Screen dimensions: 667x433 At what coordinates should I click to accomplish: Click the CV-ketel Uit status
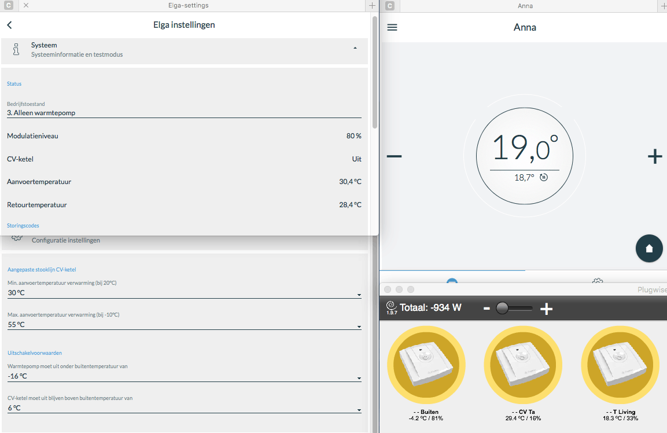pos(356,159)
